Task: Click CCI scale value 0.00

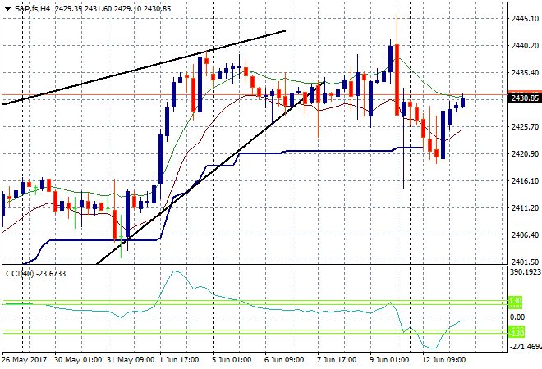Action: click(x=517, y=317)
